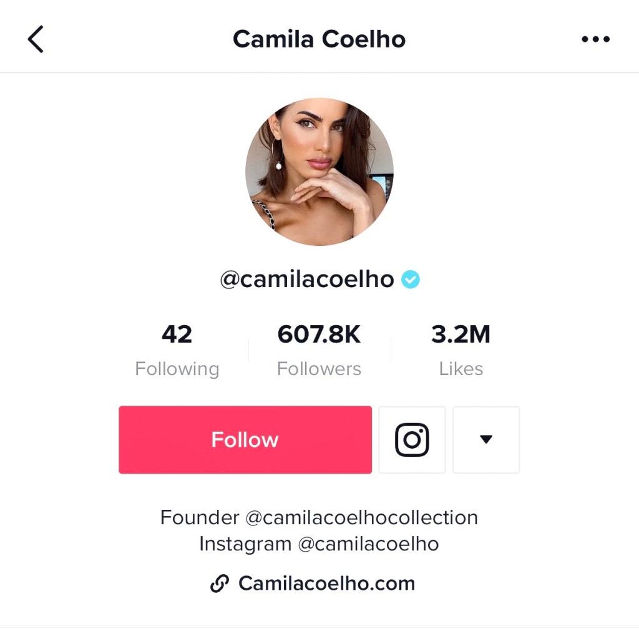Go back using the left arrow
This screenshot has width=639, height=639.
[36, 39]
